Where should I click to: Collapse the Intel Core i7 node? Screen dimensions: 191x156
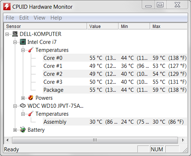tap(15, 42)
